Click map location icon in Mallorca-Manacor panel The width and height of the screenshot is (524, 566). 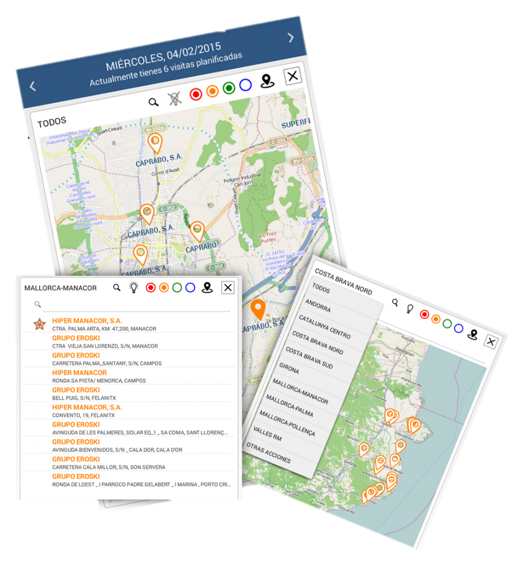click(x=207, y=287)
